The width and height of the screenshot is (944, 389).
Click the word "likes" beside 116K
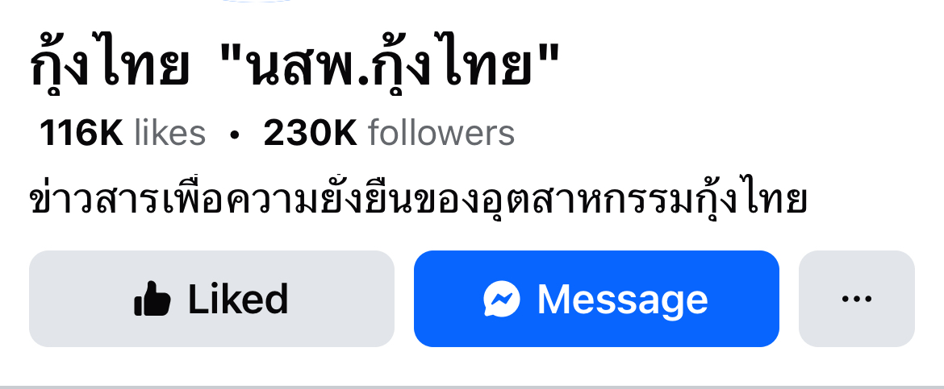coord(170,133)
